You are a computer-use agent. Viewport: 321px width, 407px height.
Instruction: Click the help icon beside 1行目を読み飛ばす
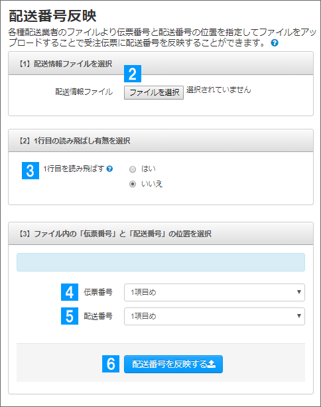pos(109,169)
